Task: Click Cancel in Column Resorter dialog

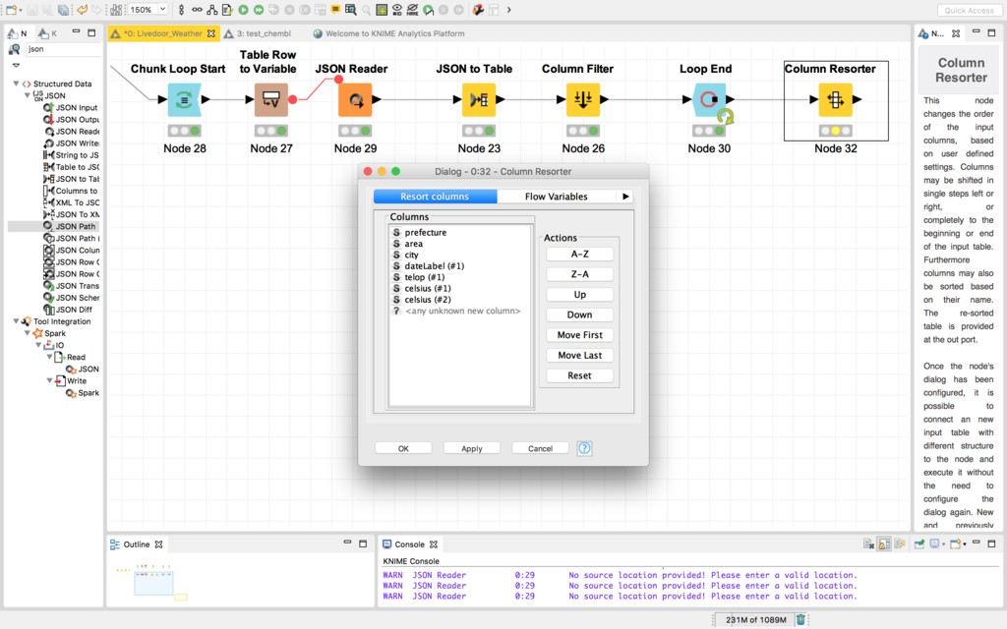Action: click(540, 448)
